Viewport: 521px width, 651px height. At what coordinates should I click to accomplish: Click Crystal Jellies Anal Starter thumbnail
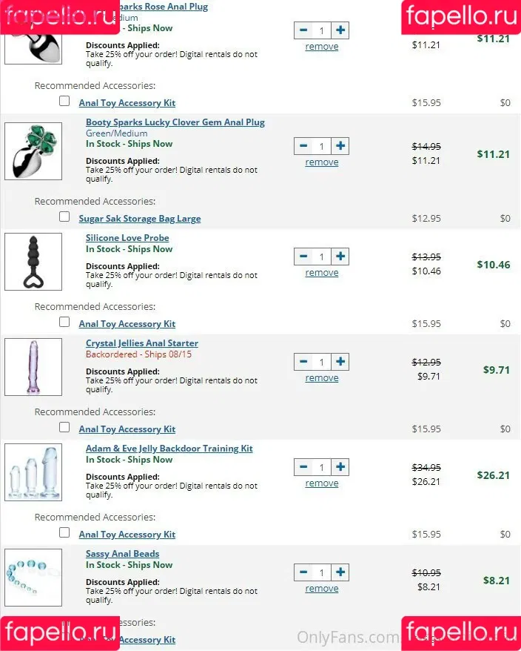click(33, 367)
